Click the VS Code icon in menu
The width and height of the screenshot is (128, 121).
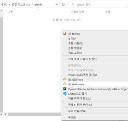(65, 93)
